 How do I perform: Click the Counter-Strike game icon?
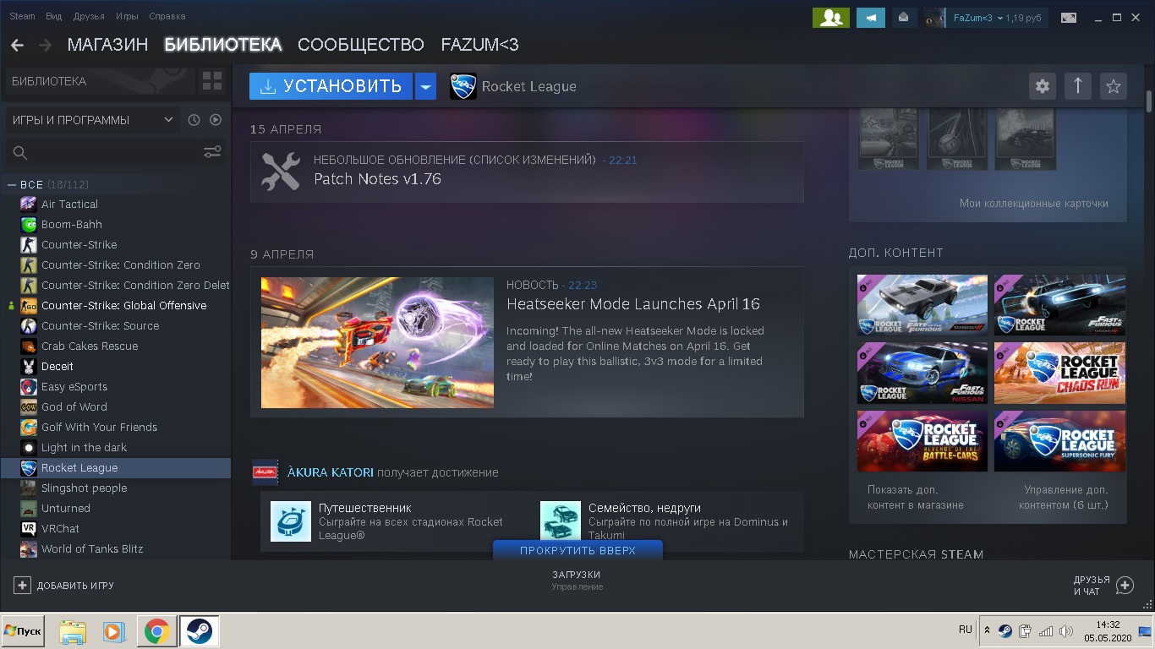(28, 244)
